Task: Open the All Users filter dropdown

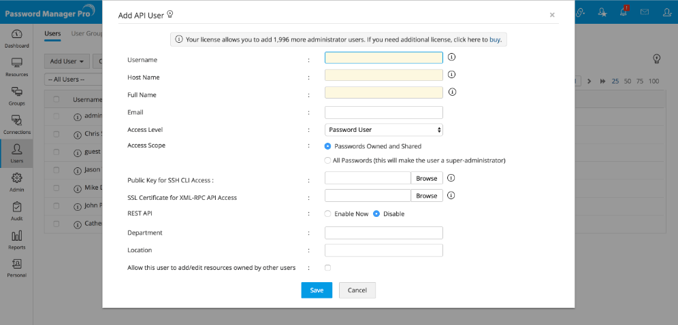Action: (72, 80)
